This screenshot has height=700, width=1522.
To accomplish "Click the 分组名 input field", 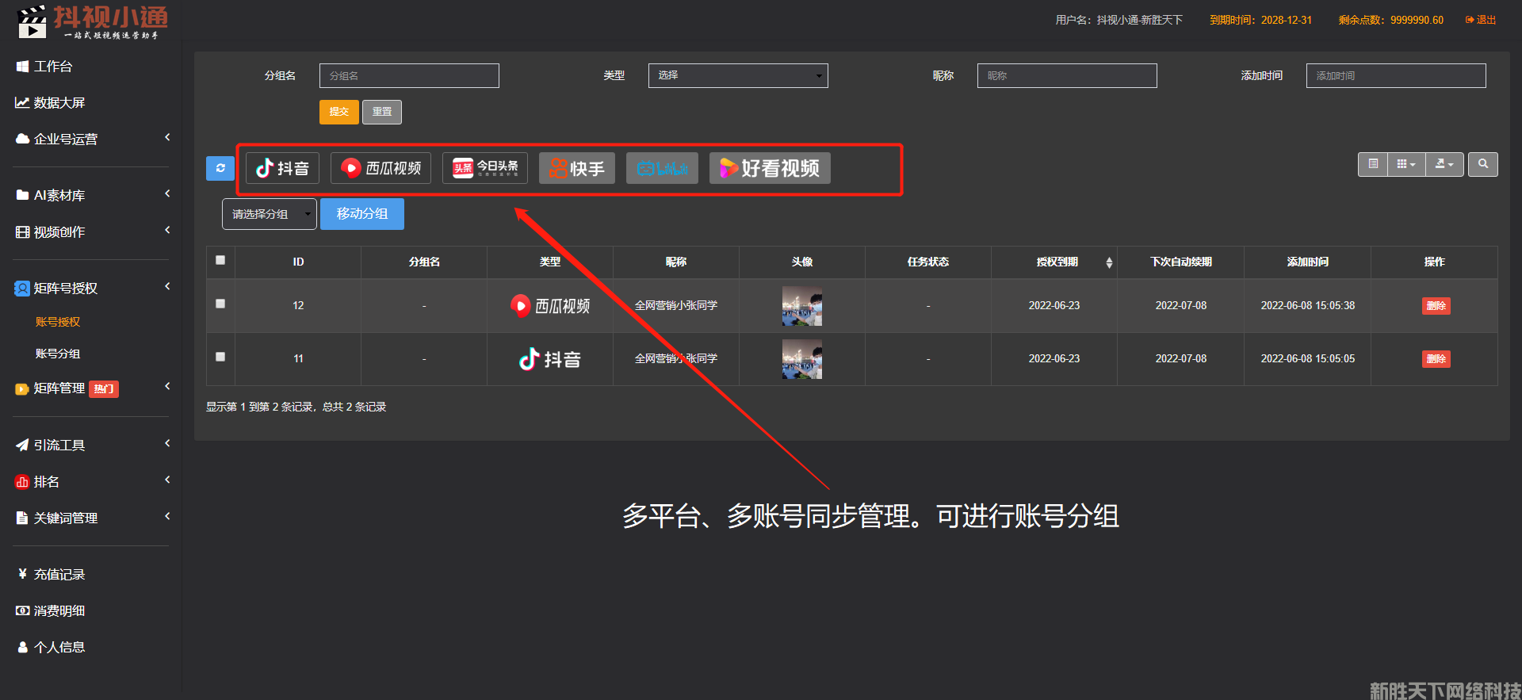I will [409, 75].
